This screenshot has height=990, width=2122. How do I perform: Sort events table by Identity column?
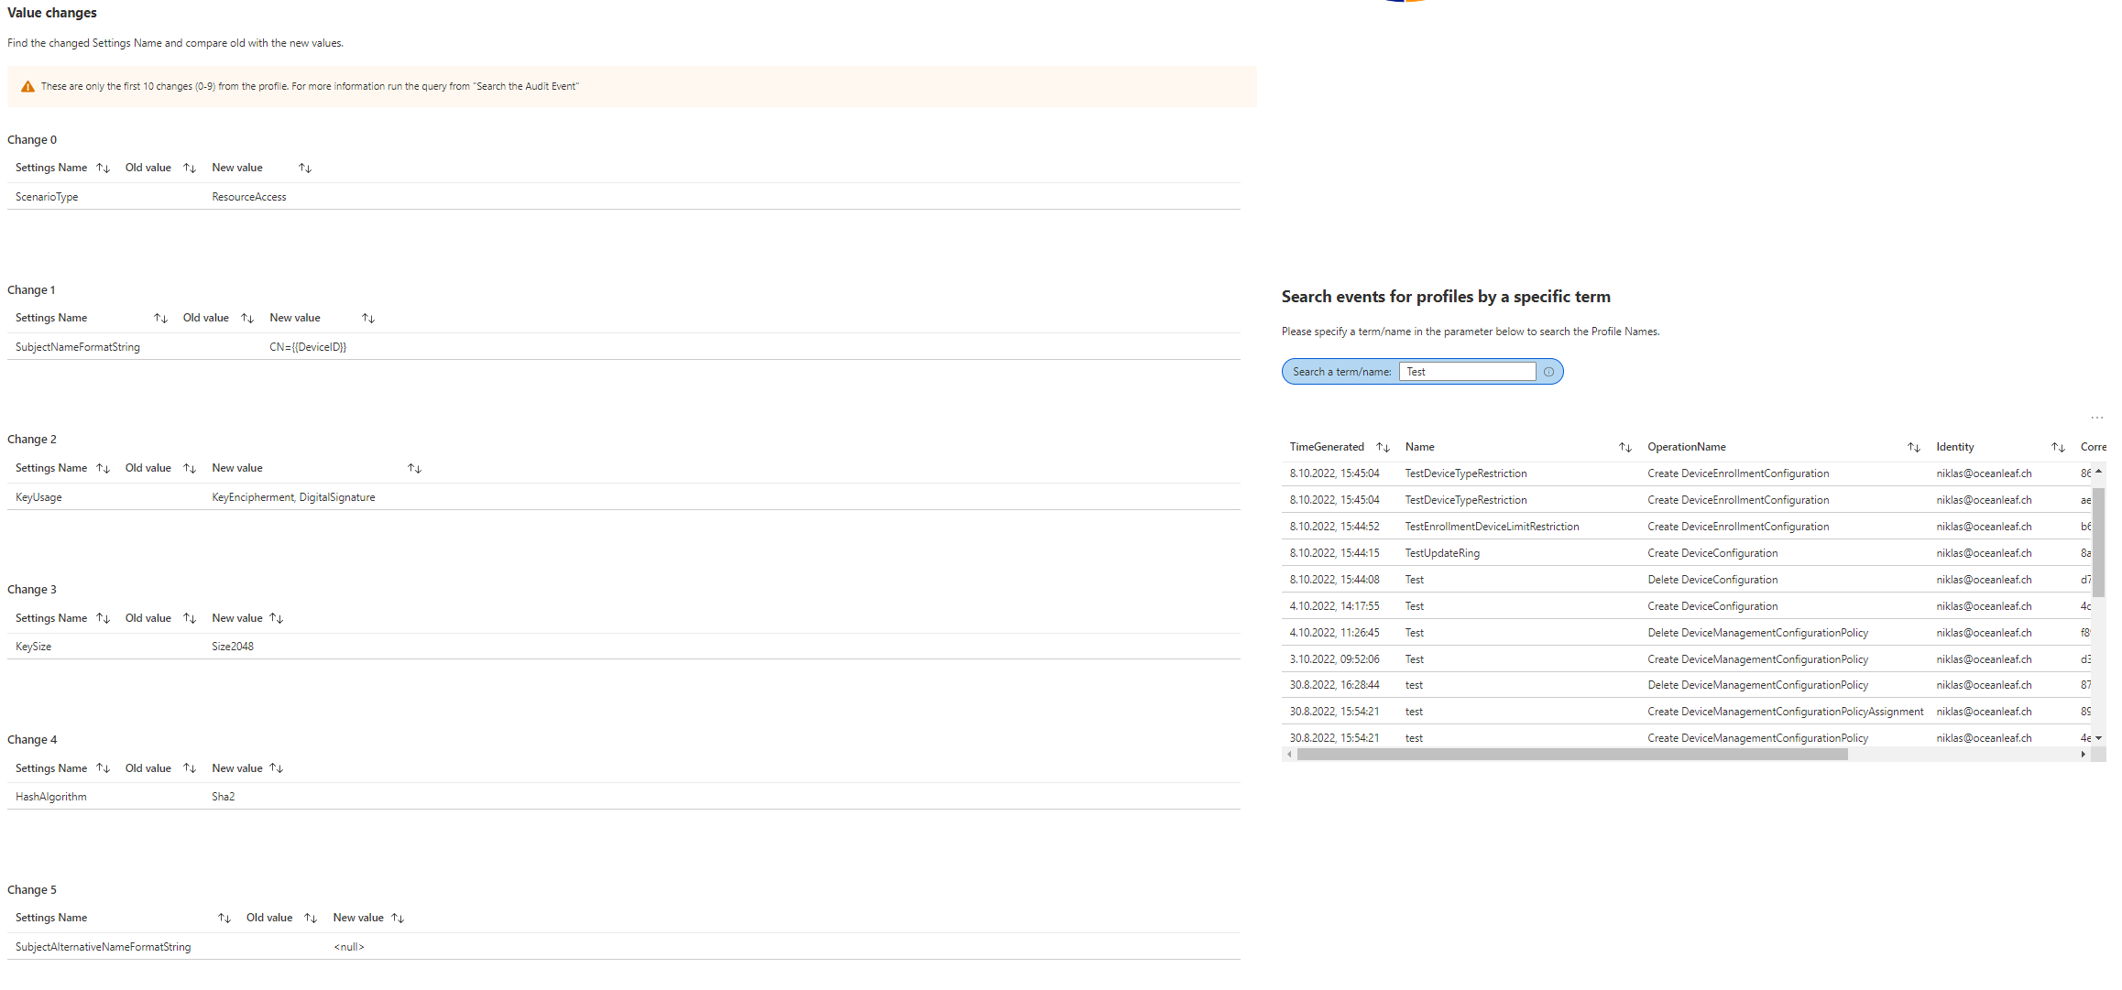tap(2057, 448)
